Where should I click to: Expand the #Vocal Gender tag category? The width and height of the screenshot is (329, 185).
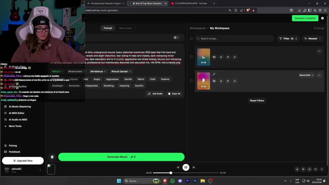[121, 71]
